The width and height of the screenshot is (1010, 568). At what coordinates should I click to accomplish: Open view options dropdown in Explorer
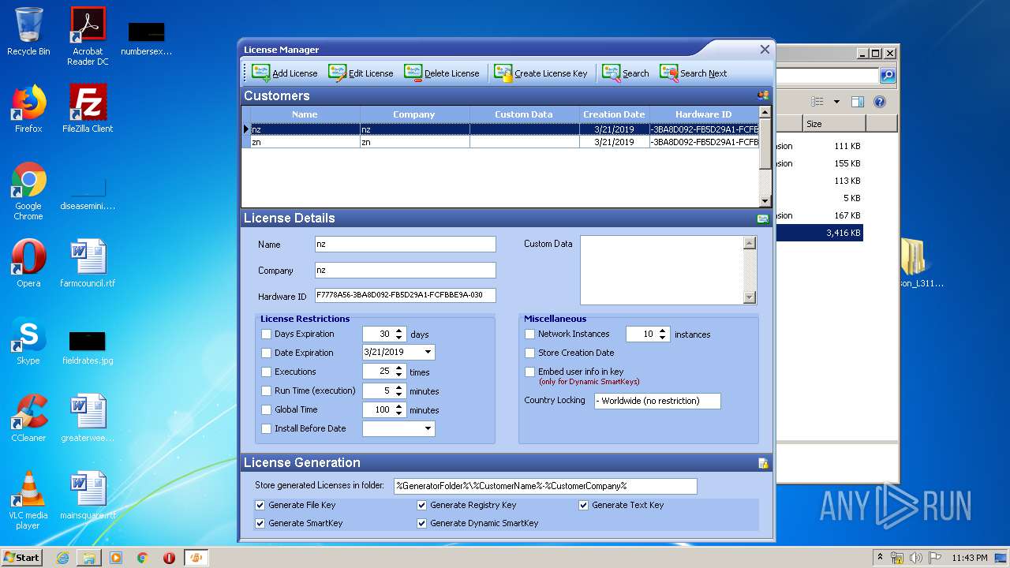click(x=836, y=102)
